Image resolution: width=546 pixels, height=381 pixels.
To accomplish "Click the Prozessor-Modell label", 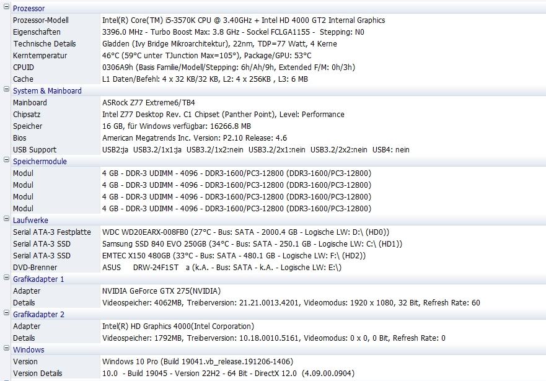I will [41, 20].
